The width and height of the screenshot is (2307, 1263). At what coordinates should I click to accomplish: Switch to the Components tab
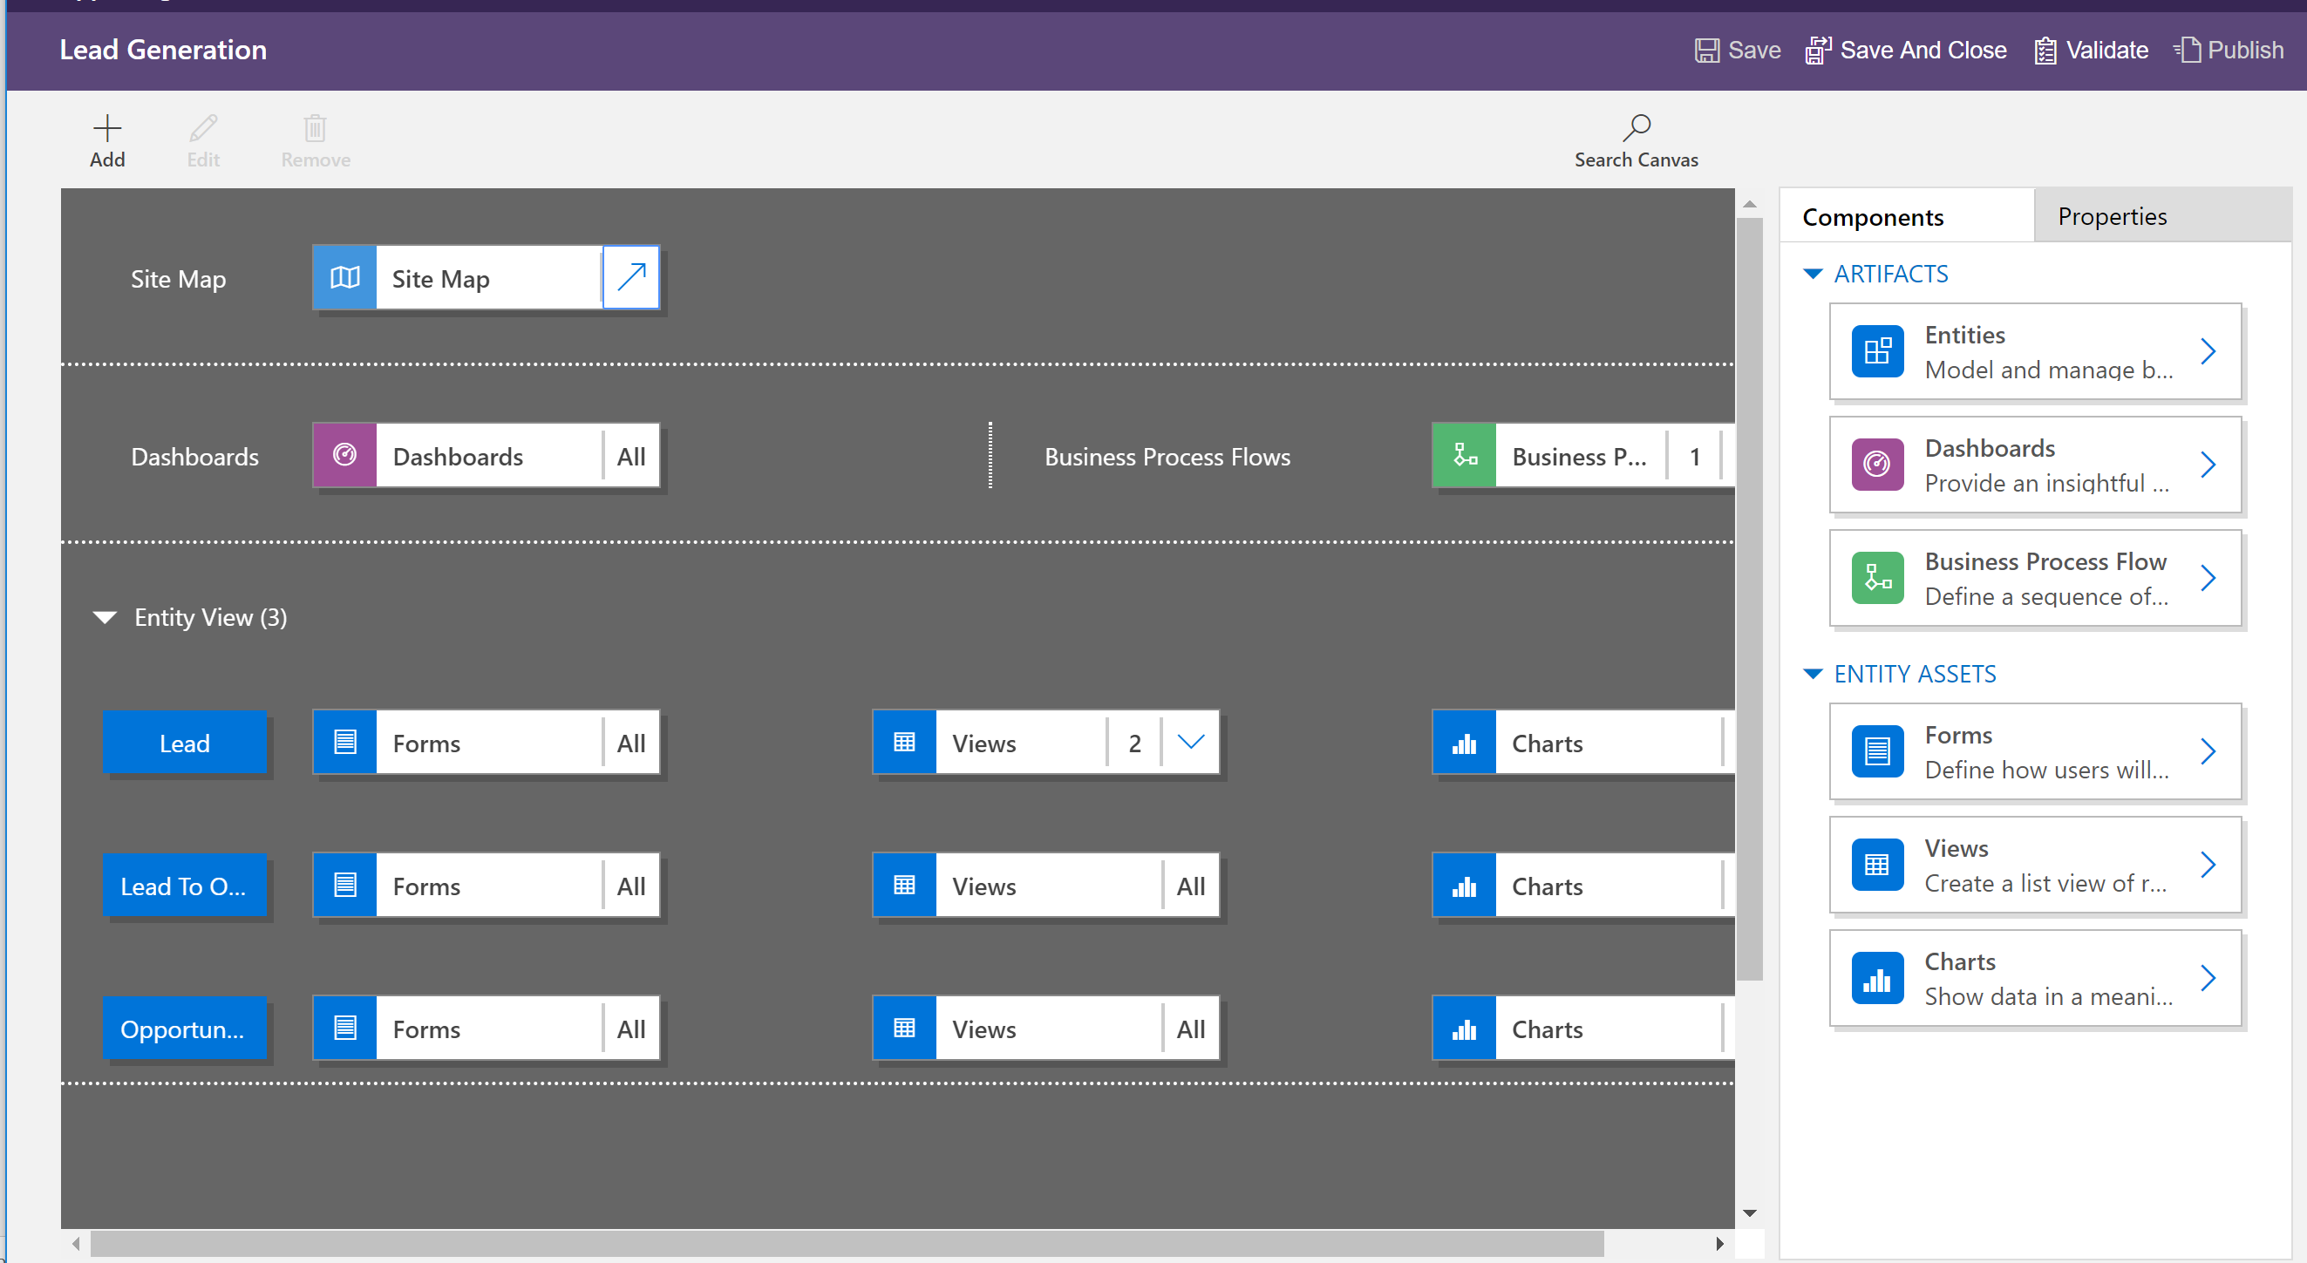point(1907,215)
